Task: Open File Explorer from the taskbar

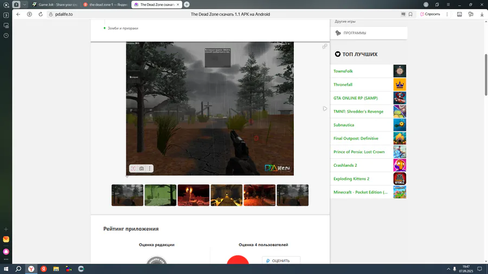Action: (56, 269)
